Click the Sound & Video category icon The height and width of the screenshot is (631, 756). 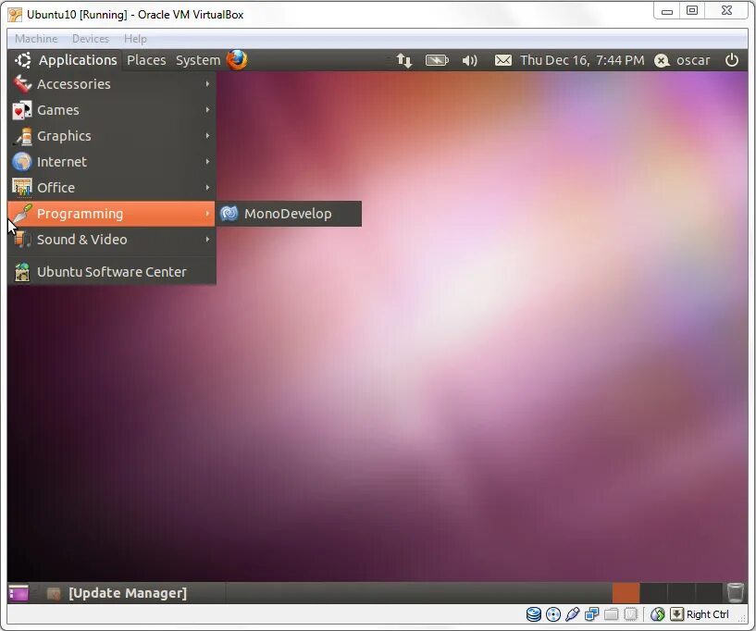(x=22, y=240)
